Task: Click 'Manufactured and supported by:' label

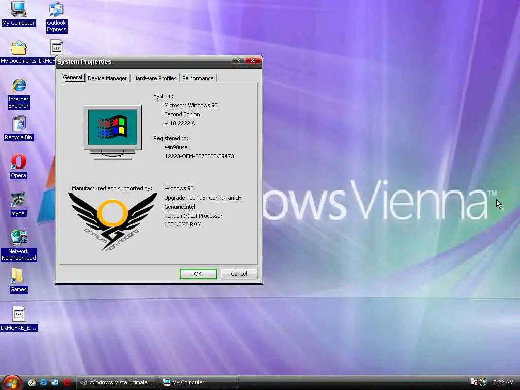Action: 112,188
